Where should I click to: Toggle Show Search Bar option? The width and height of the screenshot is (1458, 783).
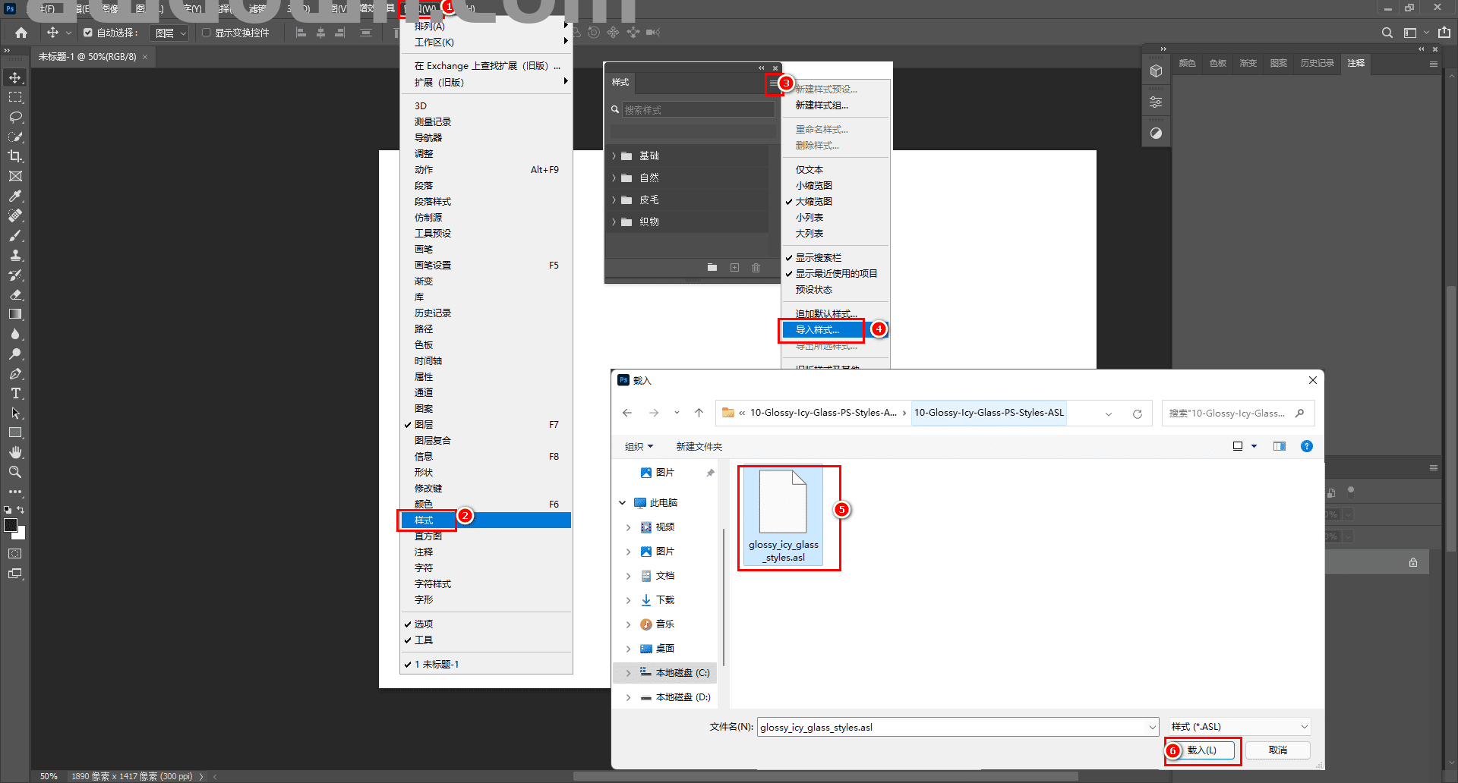pyautogui.click(x=818, y=258)
